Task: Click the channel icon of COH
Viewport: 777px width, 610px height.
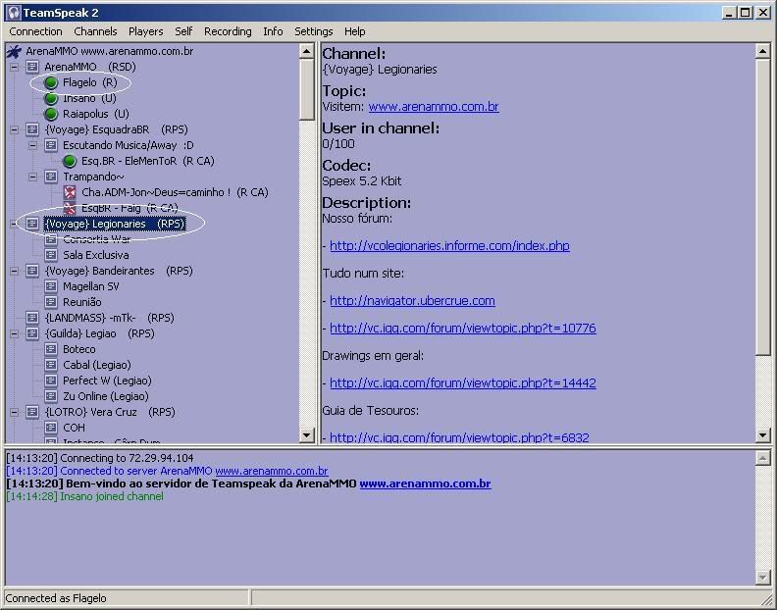Action: coord(51,428)
